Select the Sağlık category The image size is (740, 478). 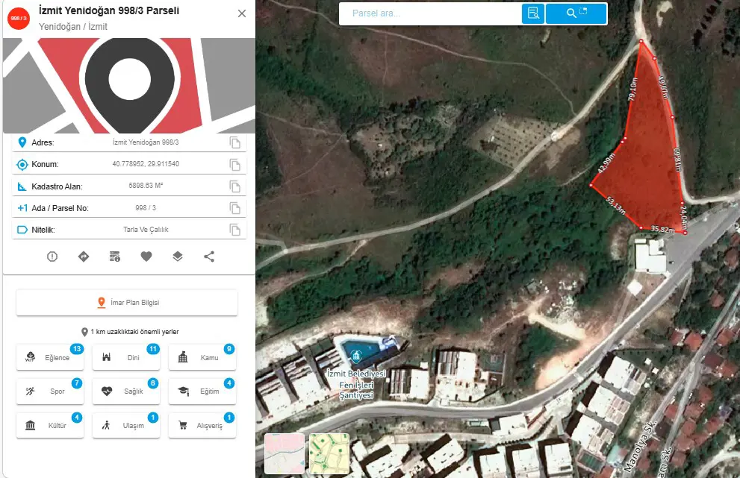click(x=126, y=391)
